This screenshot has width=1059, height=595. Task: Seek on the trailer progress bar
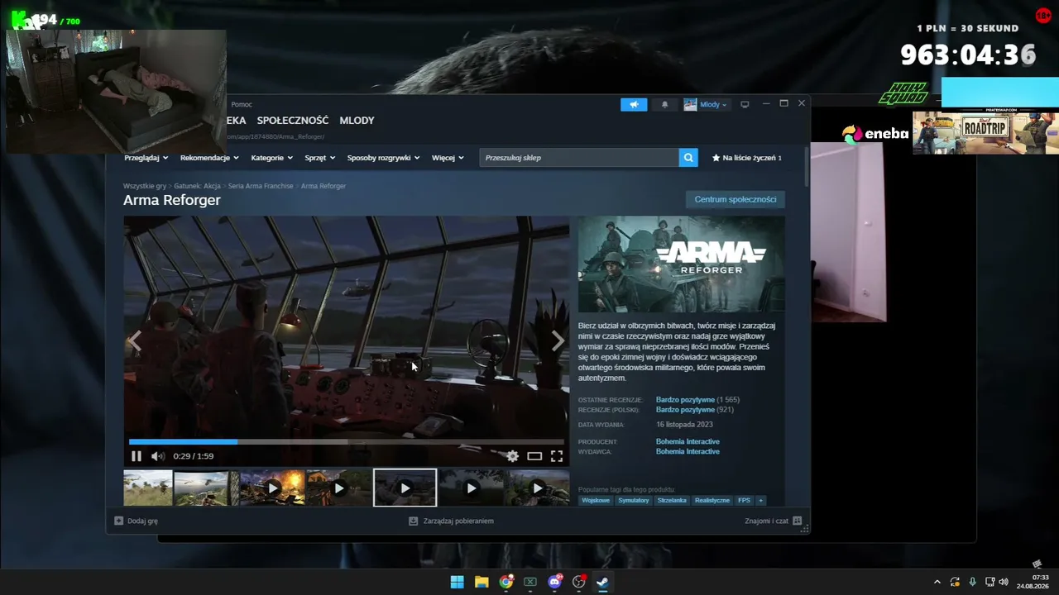pos(347,442)
